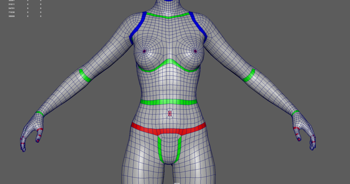Click the persp camera label at viewport bottom
The image size is (350, 184).
click(x=177, y=183)
